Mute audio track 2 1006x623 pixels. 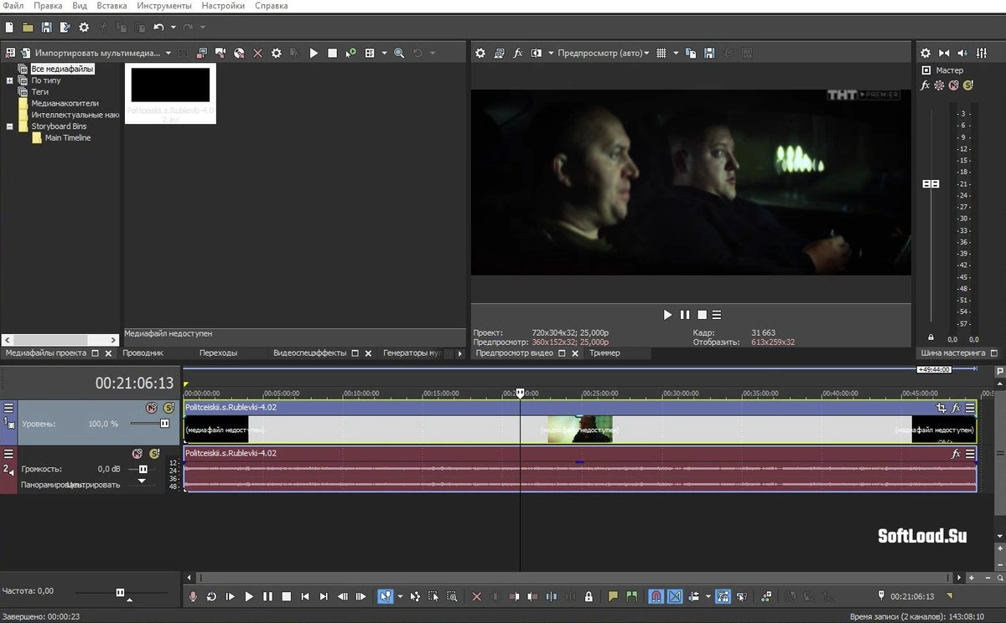tap(137, 453)
